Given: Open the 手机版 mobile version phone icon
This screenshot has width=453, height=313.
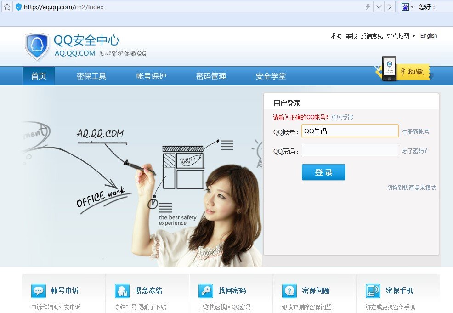Looking at the screenshot, I should click(389, 69).
